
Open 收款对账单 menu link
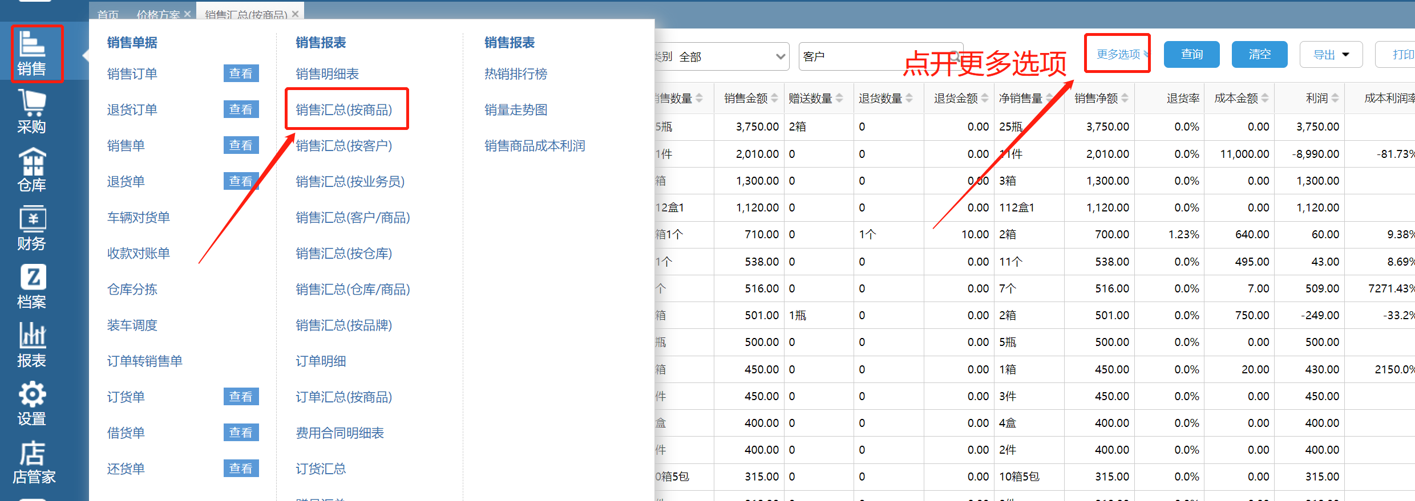(138, 253)
